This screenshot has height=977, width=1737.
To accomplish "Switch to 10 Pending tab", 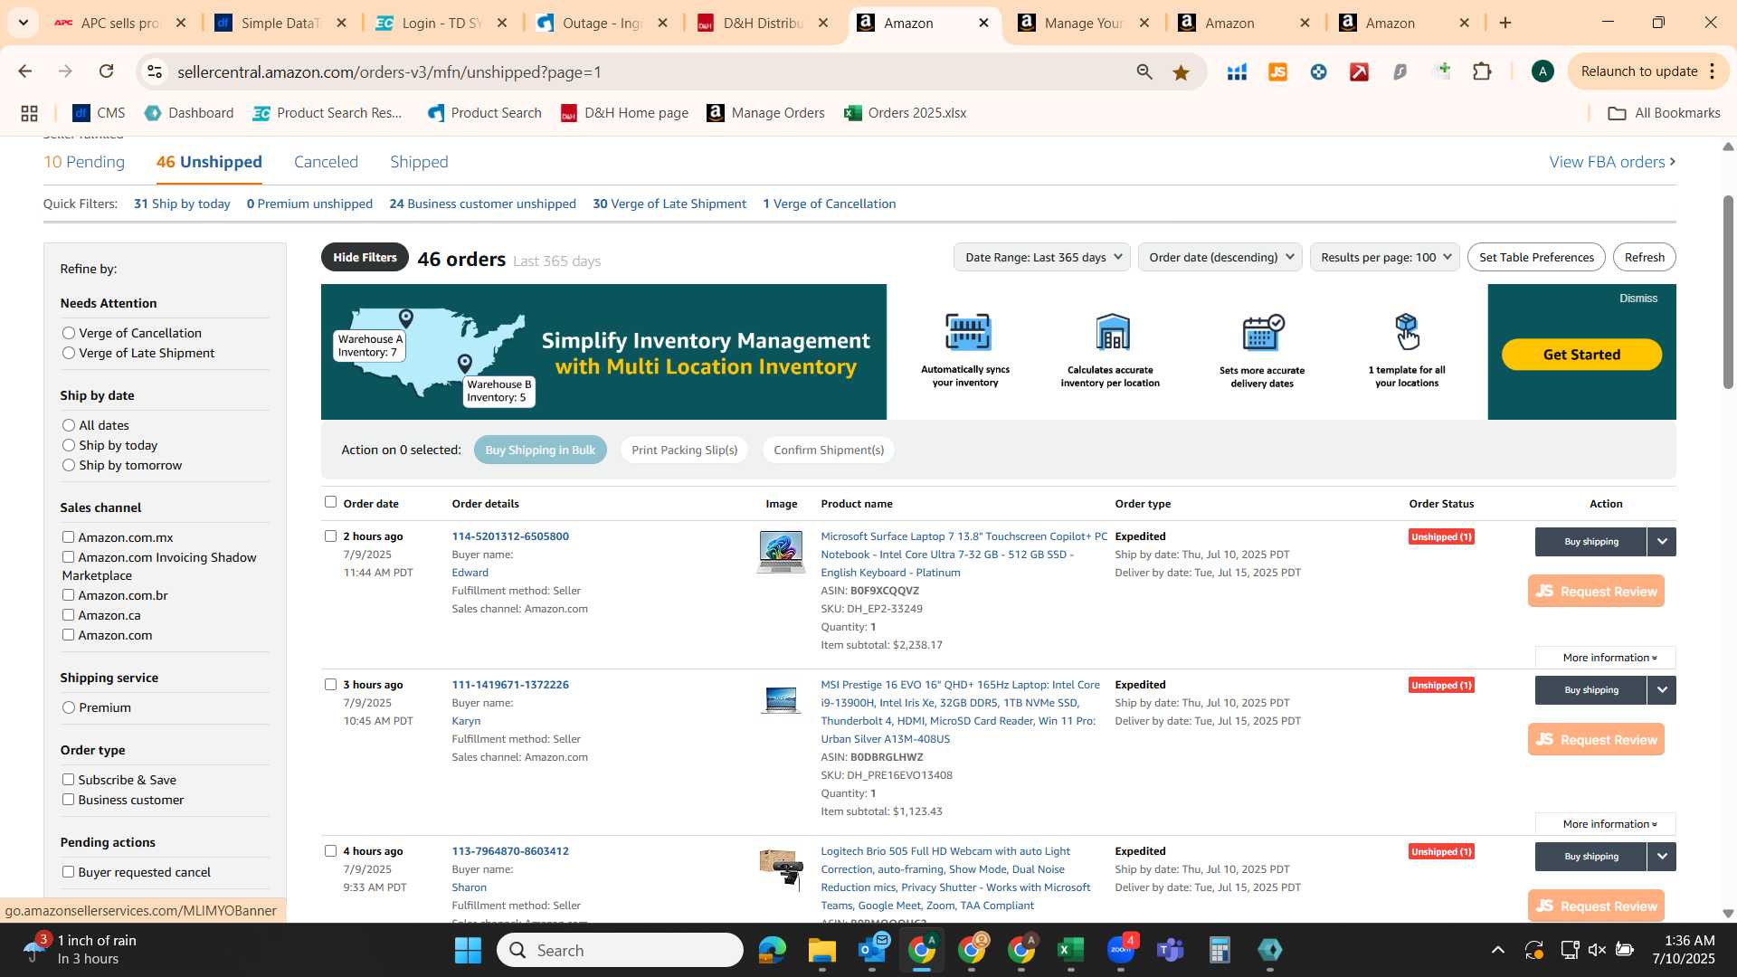I will point(84,162).
